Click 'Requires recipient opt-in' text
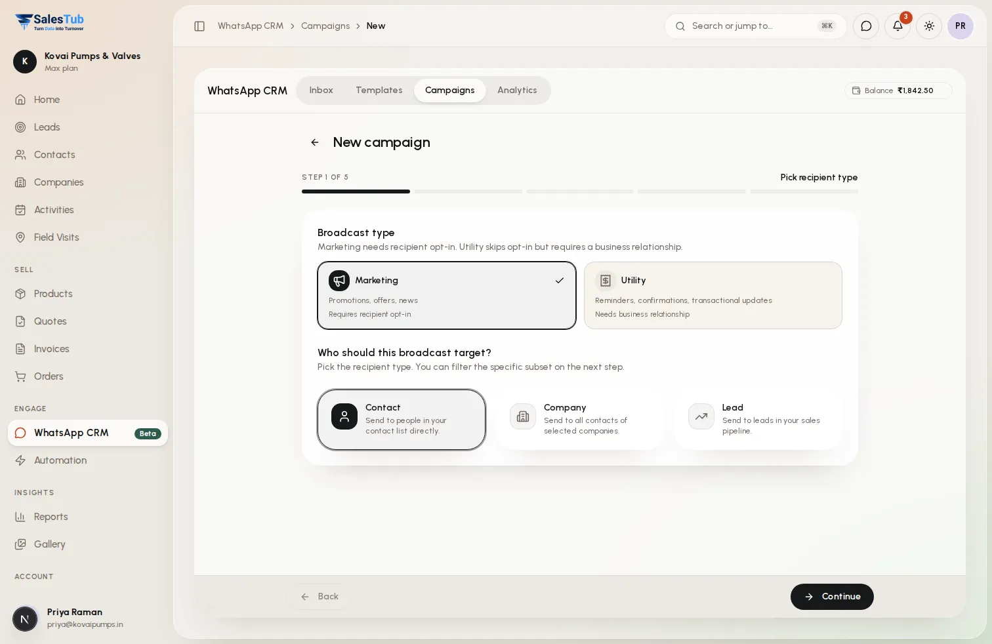This screenshot has height=644, width=992. (x=370, y=314)
